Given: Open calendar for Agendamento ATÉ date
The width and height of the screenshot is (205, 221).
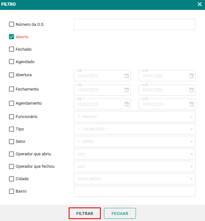Looking at the screenshot, I should (x=192, y=104).
